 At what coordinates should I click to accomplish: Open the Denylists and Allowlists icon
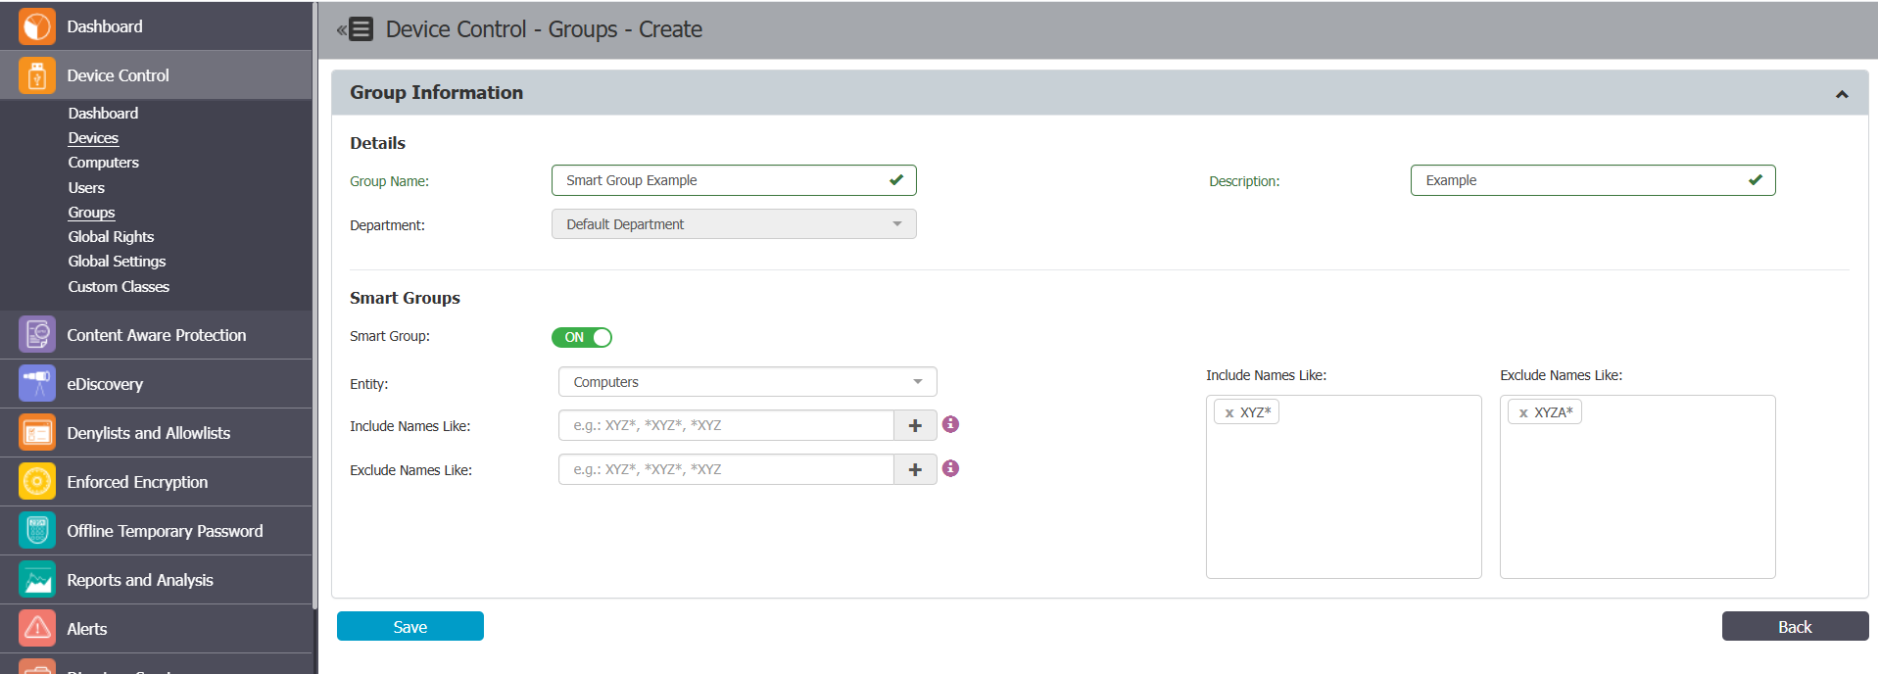(37, 433)
